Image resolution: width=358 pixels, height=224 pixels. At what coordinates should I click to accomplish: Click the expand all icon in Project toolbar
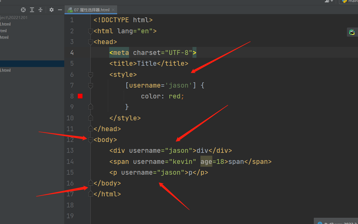(32, 10)
